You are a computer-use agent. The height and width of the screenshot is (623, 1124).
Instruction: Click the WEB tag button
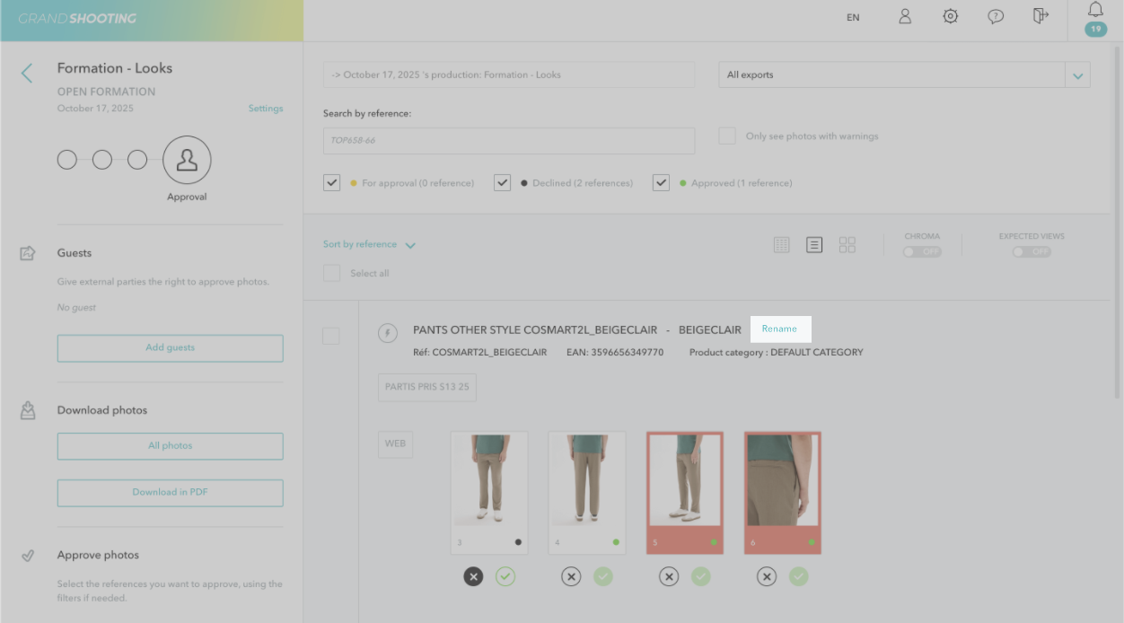[x=396, y=444]
